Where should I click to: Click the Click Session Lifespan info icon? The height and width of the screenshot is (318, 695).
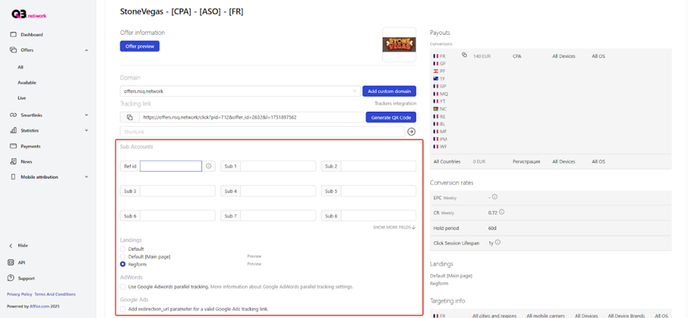coord(498,243)
